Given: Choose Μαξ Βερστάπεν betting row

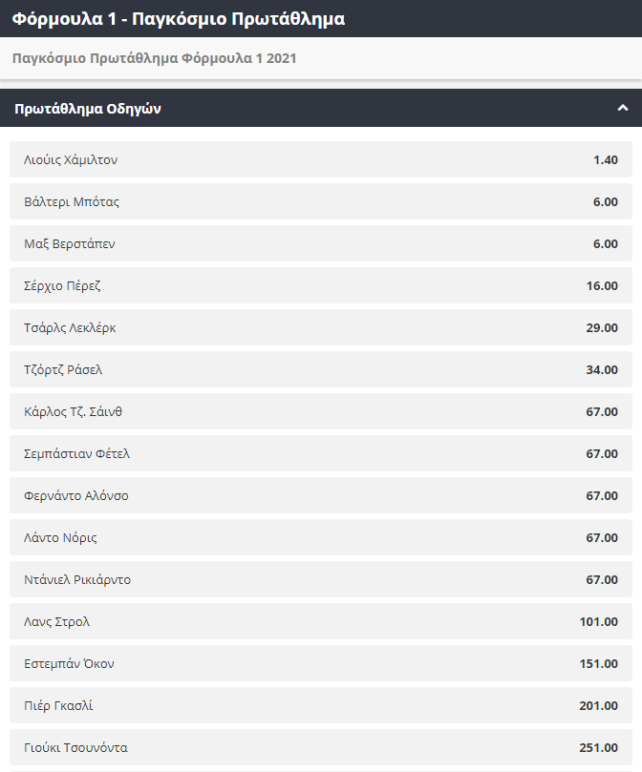Looking at the screenshot, I should (x=320, y=244).
